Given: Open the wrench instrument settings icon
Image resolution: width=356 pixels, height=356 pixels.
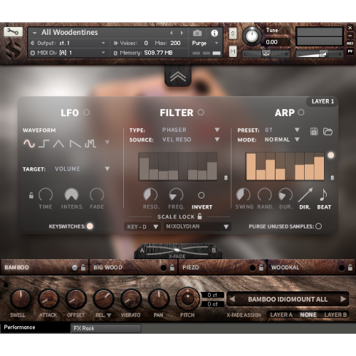Looking at the screenshot, I should 13,31.
